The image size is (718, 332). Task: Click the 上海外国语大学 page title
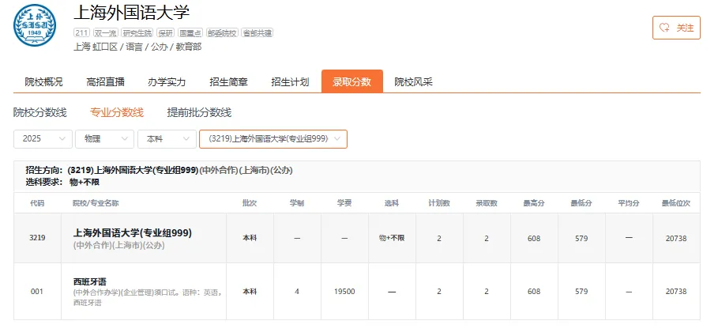pos(131,13)
